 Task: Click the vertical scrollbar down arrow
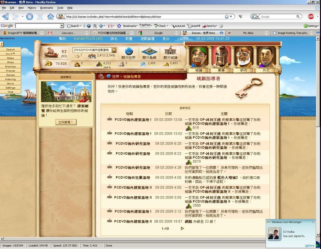[x=318, y=235]
